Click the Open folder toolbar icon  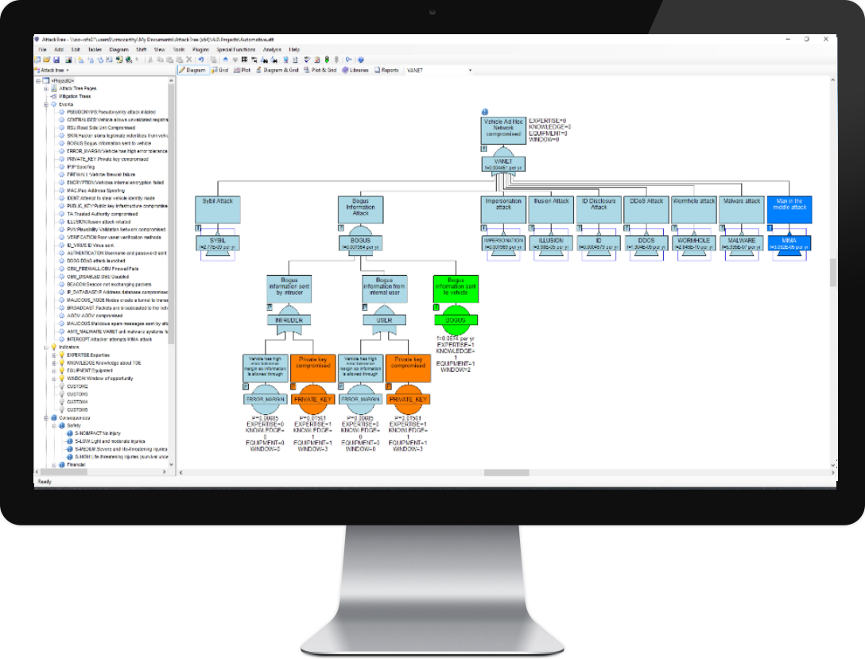[47, 60]
